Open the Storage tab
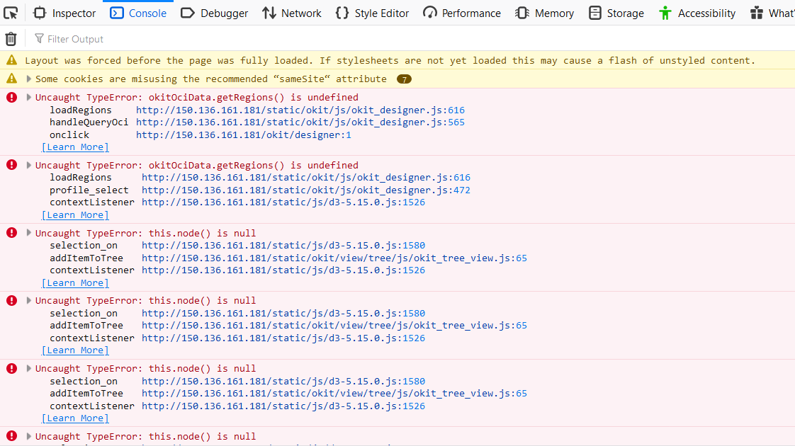The image size is (795, 446). [616, 13]
